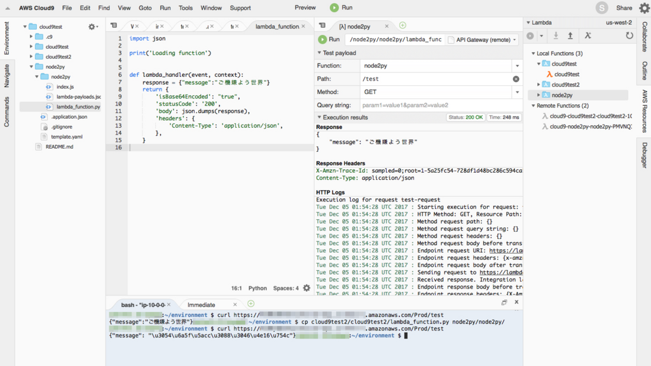Click the Share button
Viewport: 651px width, 366px height.
click(x=624, y=8)
